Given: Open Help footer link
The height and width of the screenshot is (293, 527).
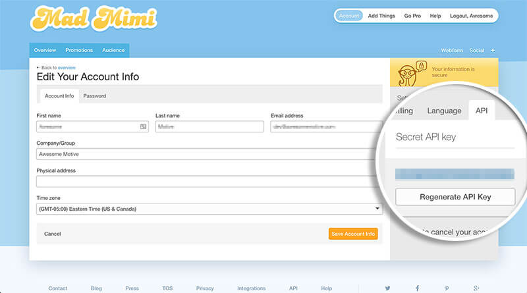Looking at the screenshot, I should (326, 288).
